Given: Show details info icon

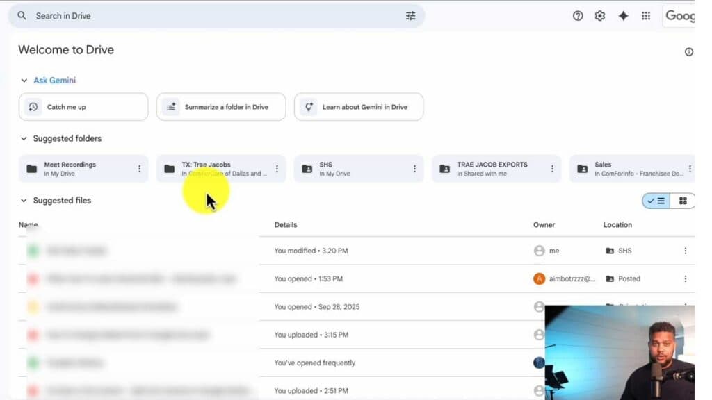Looking at the screenshot, I should [x=689, y=51].
